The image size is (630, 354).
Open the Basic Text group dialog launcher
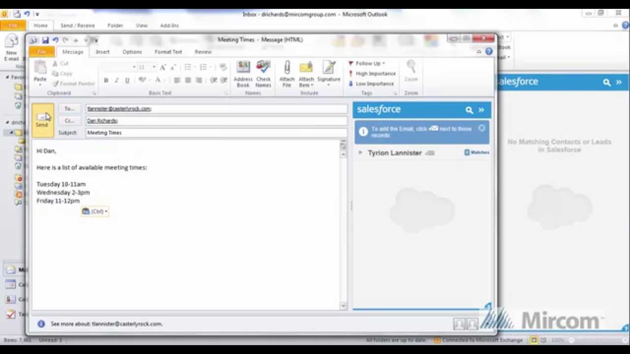coord(226,93)
